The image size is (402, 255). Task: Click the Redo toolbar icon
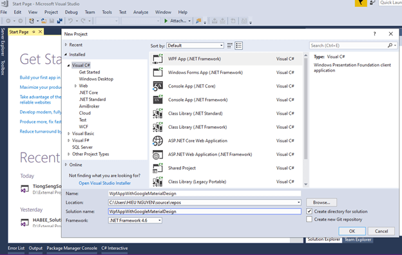[x=83, y=21]
